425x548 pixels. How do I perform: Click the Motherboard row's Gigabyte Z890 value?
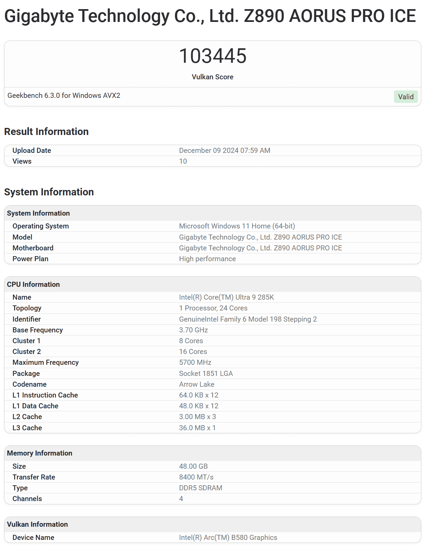260,248
